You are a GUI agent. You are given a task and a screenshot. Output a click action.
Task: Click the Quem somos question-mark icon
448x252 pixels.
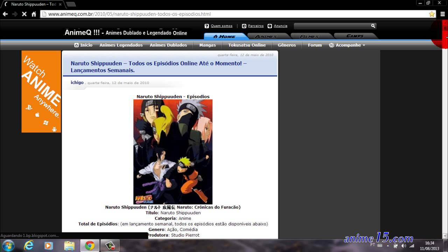coord(207,26)
